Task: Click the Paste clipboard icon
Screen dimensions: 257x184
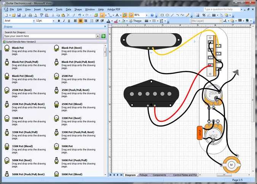Action: [x=63, y=15]
